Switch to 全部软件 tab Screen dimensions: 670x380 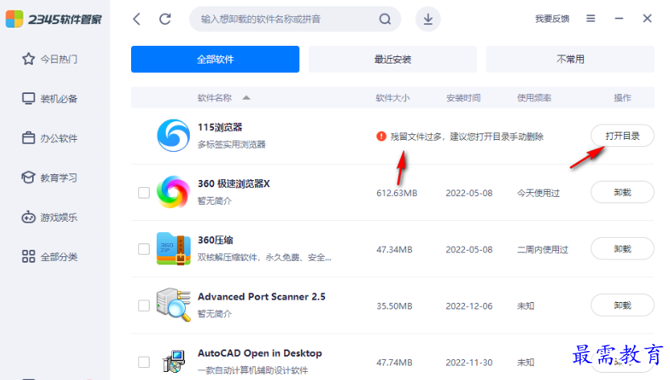[x=215, y=59]
